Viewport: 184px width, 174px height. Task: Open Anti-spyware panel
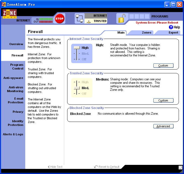point(13,78)
